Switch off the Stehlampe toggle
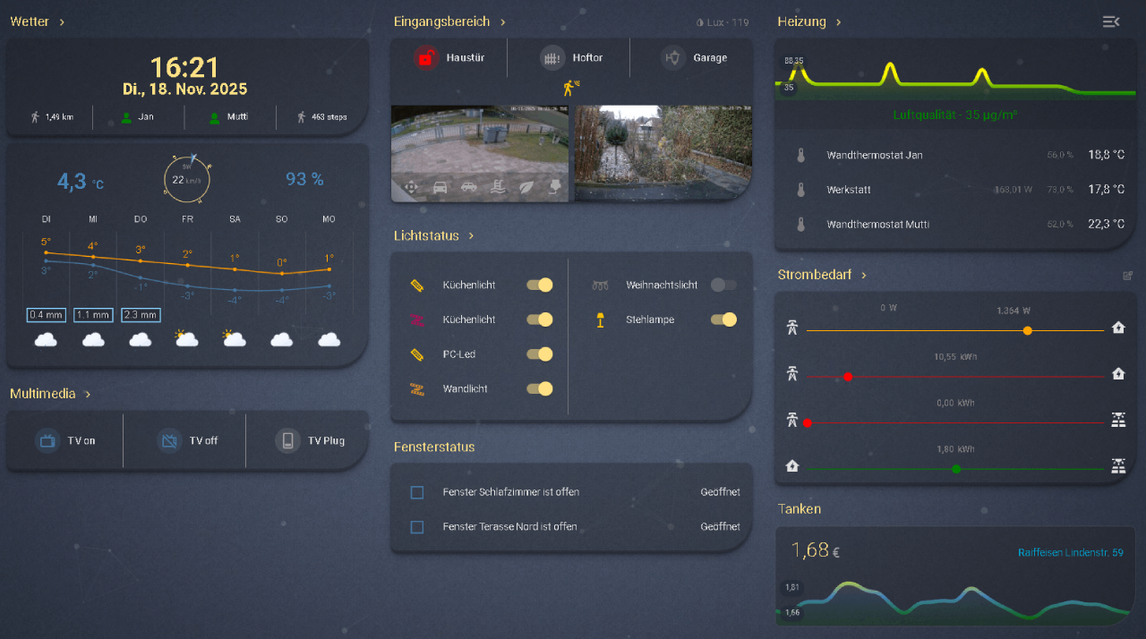 (x=723, y=319)
